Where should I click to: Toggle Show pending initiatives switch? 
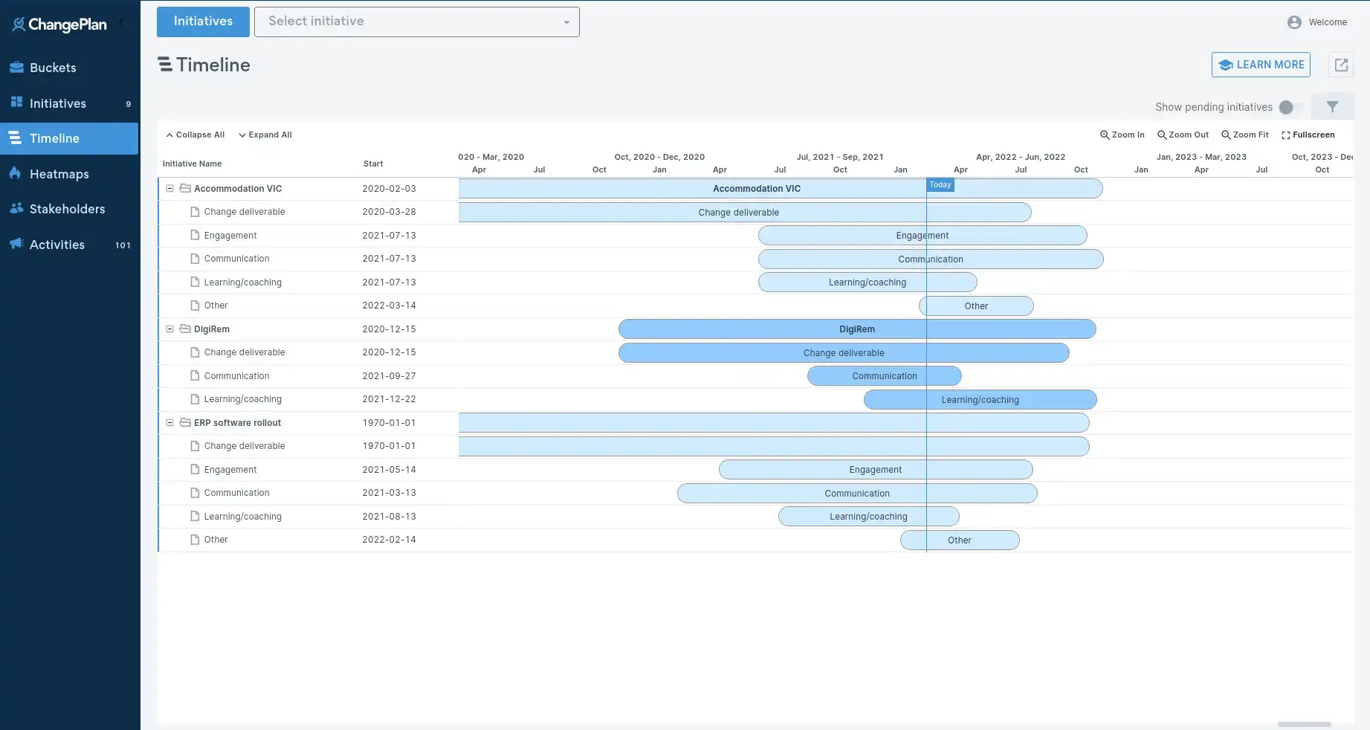point(1290,107)
